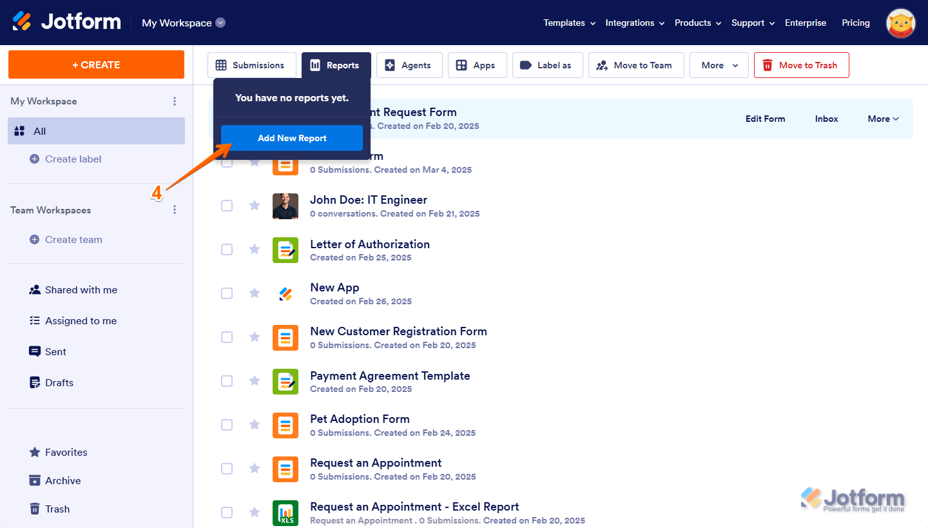Check the Letter of Authorization checkbox
This screenshot has height=528, width=928.
pyautogui.click(x=227, y=249)
